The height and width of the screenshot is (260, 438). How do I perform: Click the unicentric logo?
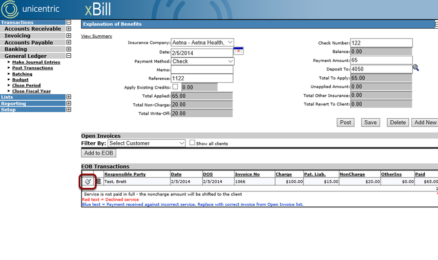(x=30, y=9)
